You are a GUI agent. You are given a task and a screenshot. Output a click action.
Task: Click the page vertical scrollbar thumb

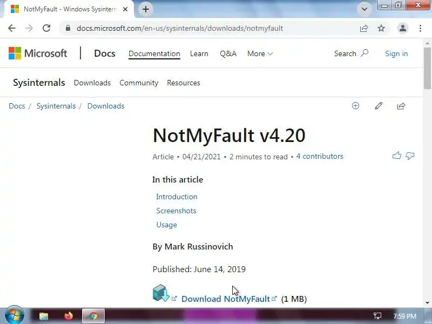(x=427, y=68)
